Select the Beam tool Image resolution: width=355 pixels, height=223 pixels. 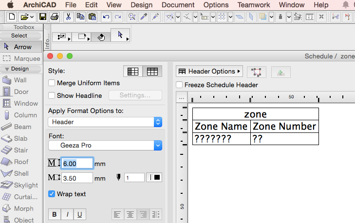pyautogui.click(x=21, y=127)
